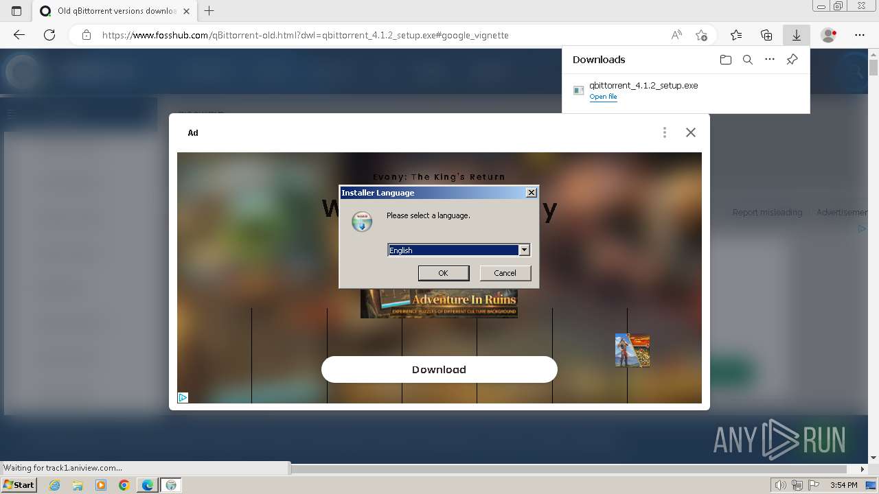Image resolution: width=879 pixels, height=494 pixels.
Task: Launch Internet Explorer from taskbar
Action: [x=55, y=485]
